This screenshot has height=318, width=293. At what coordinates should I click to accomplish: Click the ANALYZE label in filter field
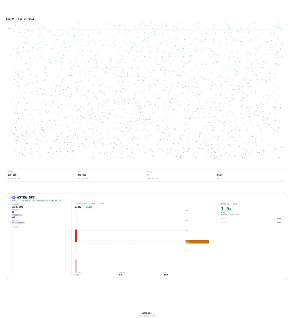coord(71,76)
